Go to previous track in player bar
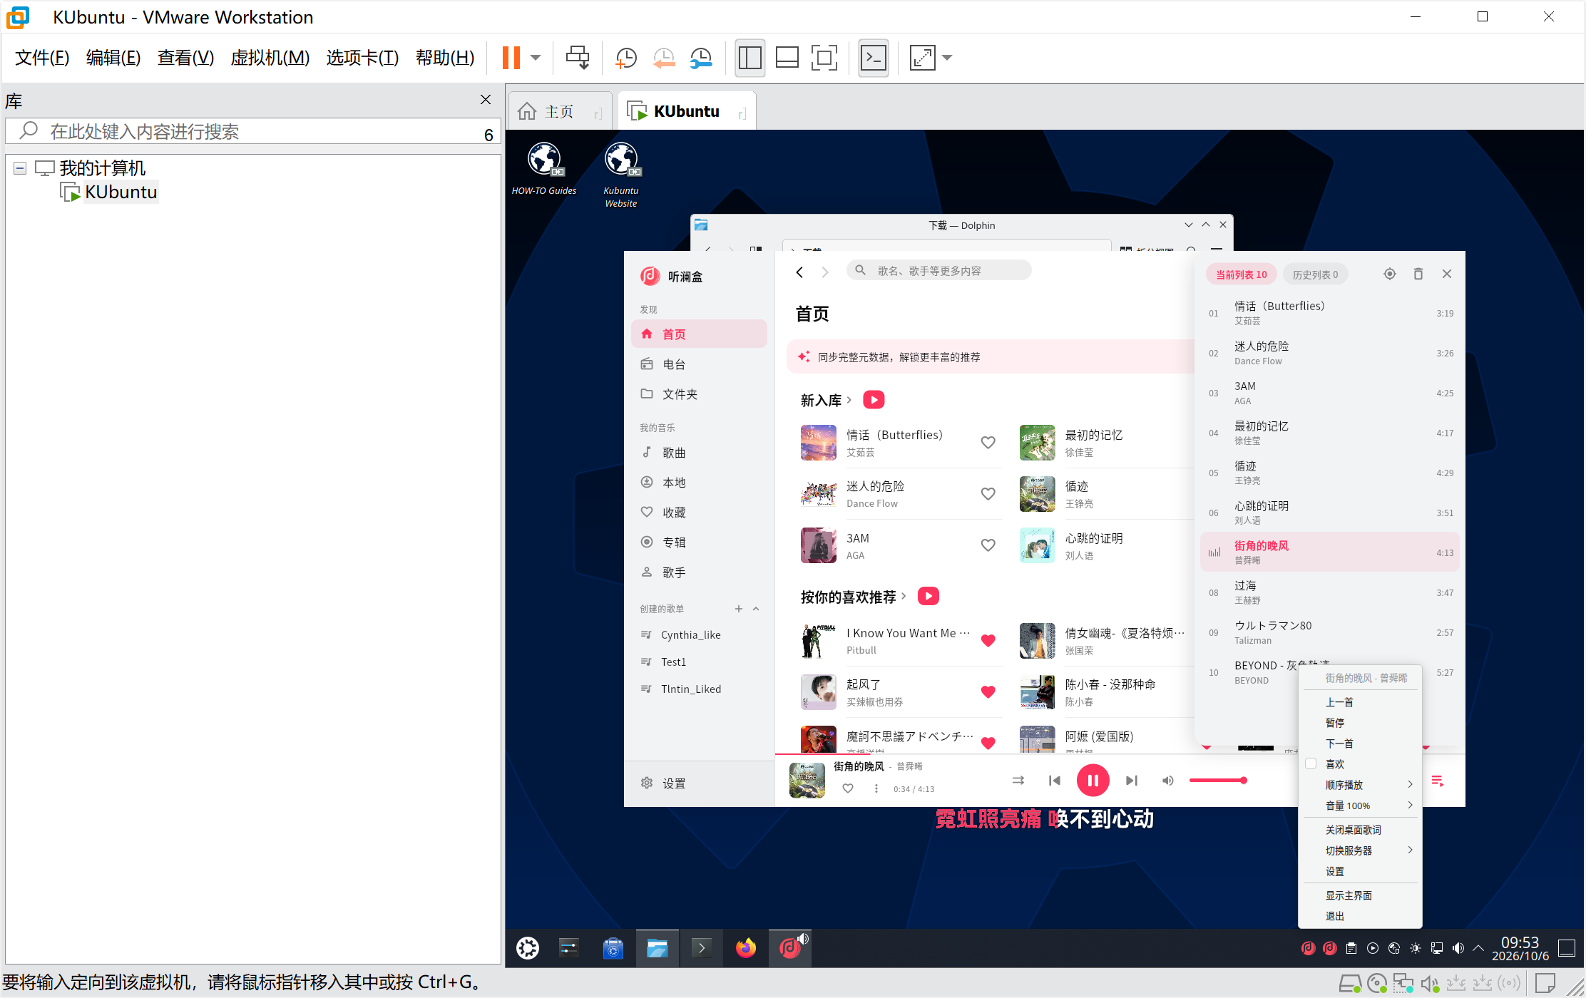Image resolution: width=1586 pixels, height=998 pixels. [x=1054, y=781]
